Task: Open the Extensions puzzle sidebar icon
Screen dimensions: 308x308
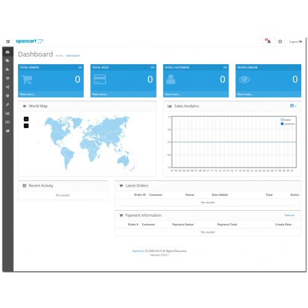Action: 7,69
